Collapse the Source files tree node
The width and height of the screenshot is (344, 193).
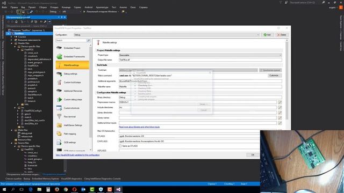11,143
